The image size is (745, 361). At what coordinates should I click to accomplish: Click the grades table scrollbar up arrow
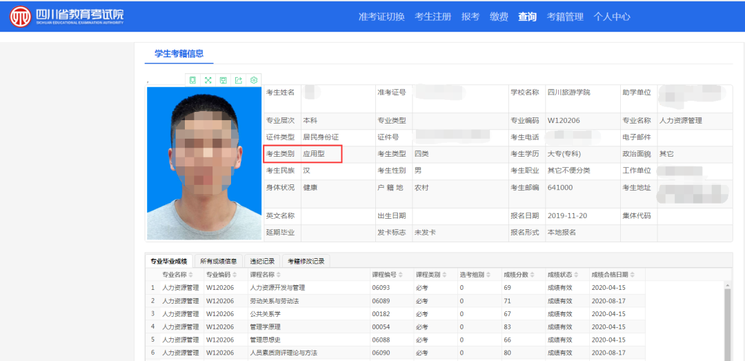tap(727, 285)
